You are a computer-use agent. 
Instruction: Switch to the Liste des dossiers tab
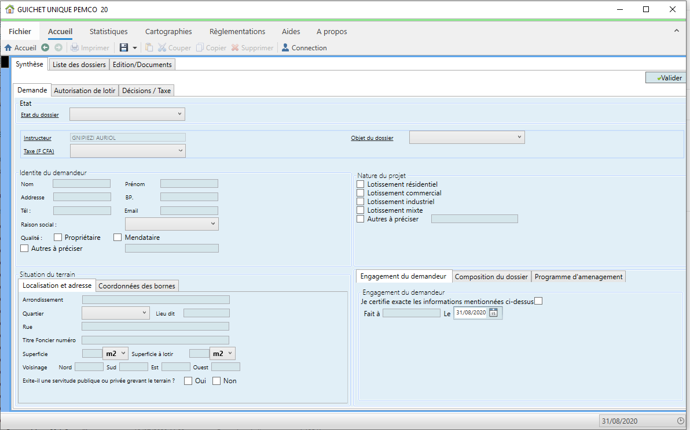[x=79, y=65]
